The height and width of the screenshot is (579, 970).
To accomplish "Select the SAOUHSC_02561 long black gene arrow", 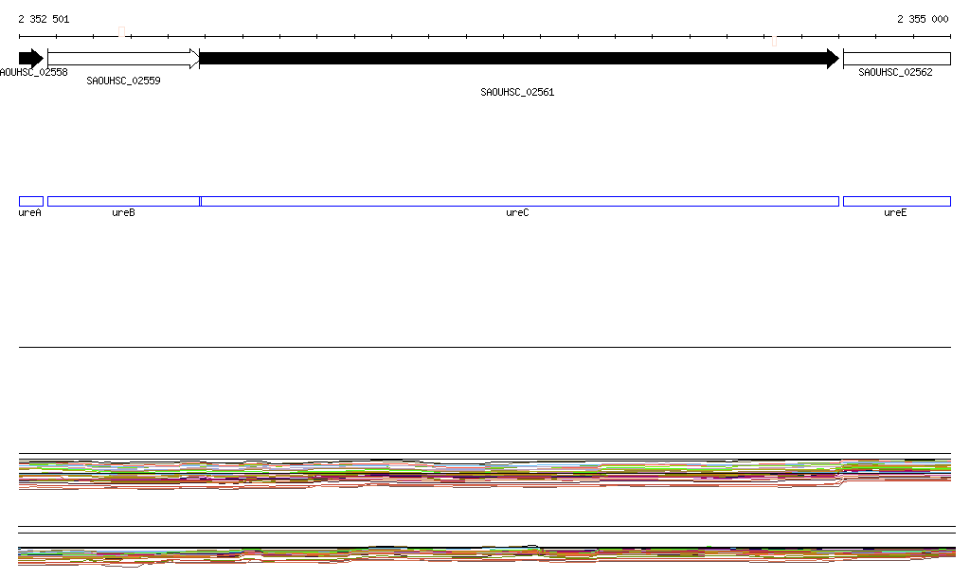I will (519, 59).
